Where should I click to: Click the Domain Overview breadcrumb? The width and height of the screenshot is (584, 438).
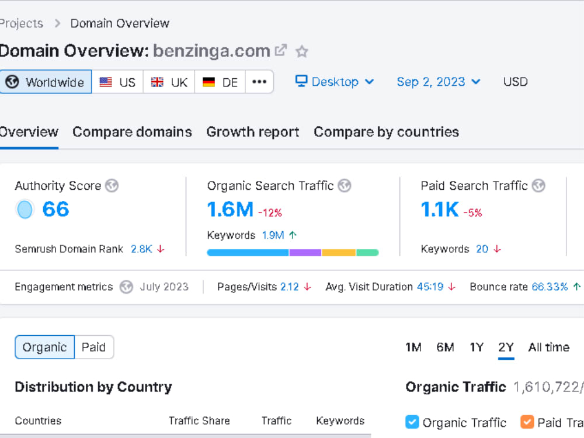click(x=120, y=23)
